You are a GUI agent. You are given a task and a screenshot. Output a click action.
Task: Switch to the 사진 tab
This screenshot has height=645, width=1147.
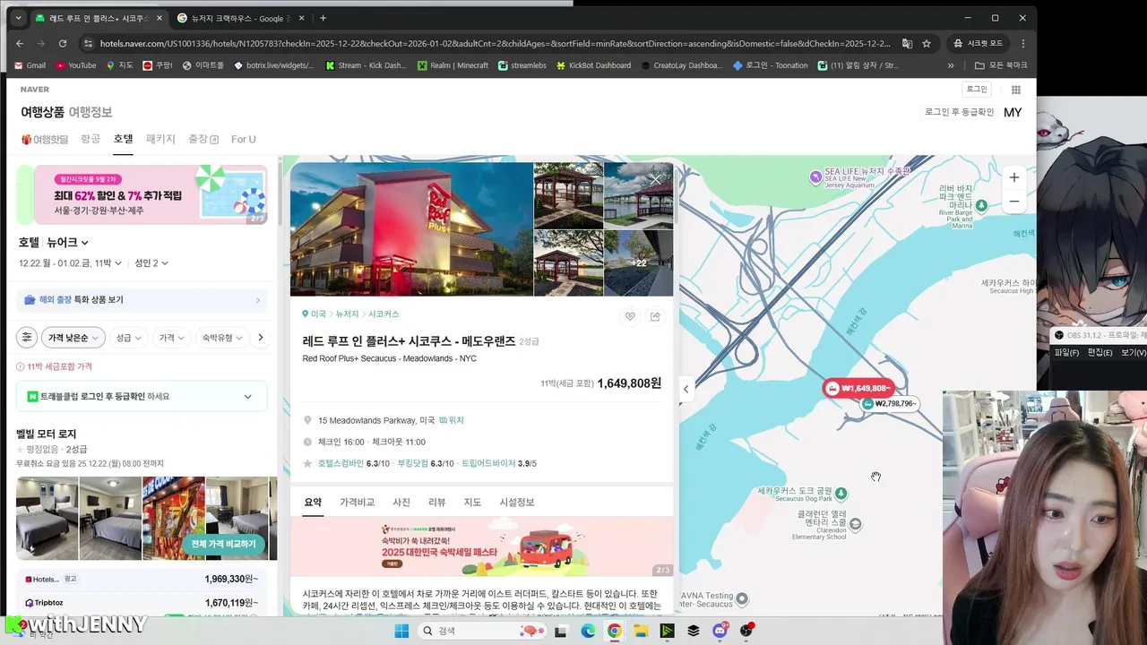click(401, 502)
